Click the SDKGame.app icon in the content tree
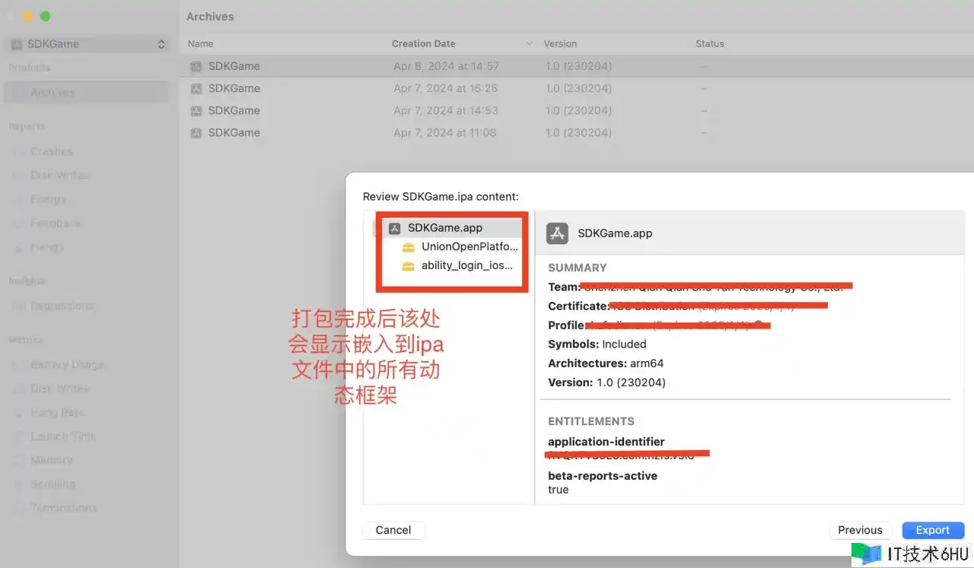This screenshot has height=568, width=974. pyautogui.click(x=394, y=228)
